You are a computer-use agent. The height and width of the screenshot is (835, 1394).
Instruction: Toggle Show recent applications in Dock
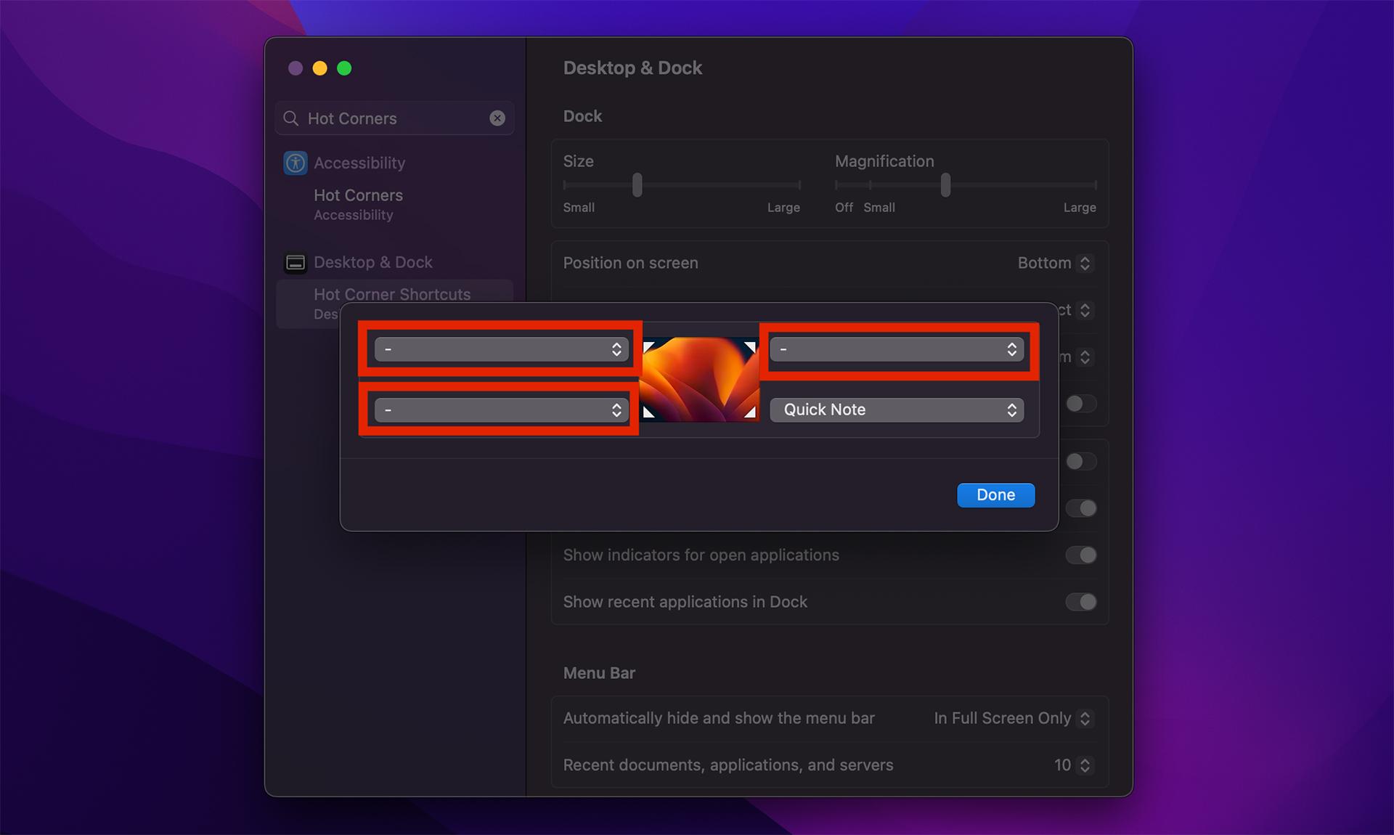coord(1081,602)
